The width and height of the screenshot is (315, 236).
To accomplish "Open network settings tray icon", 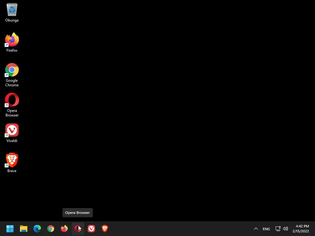I will point(278,229).
